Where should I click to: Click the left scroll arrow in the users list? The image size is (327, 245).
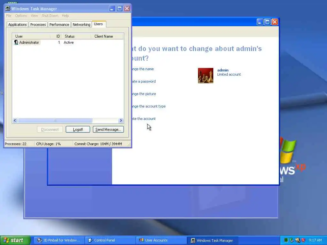pos(15,120)
